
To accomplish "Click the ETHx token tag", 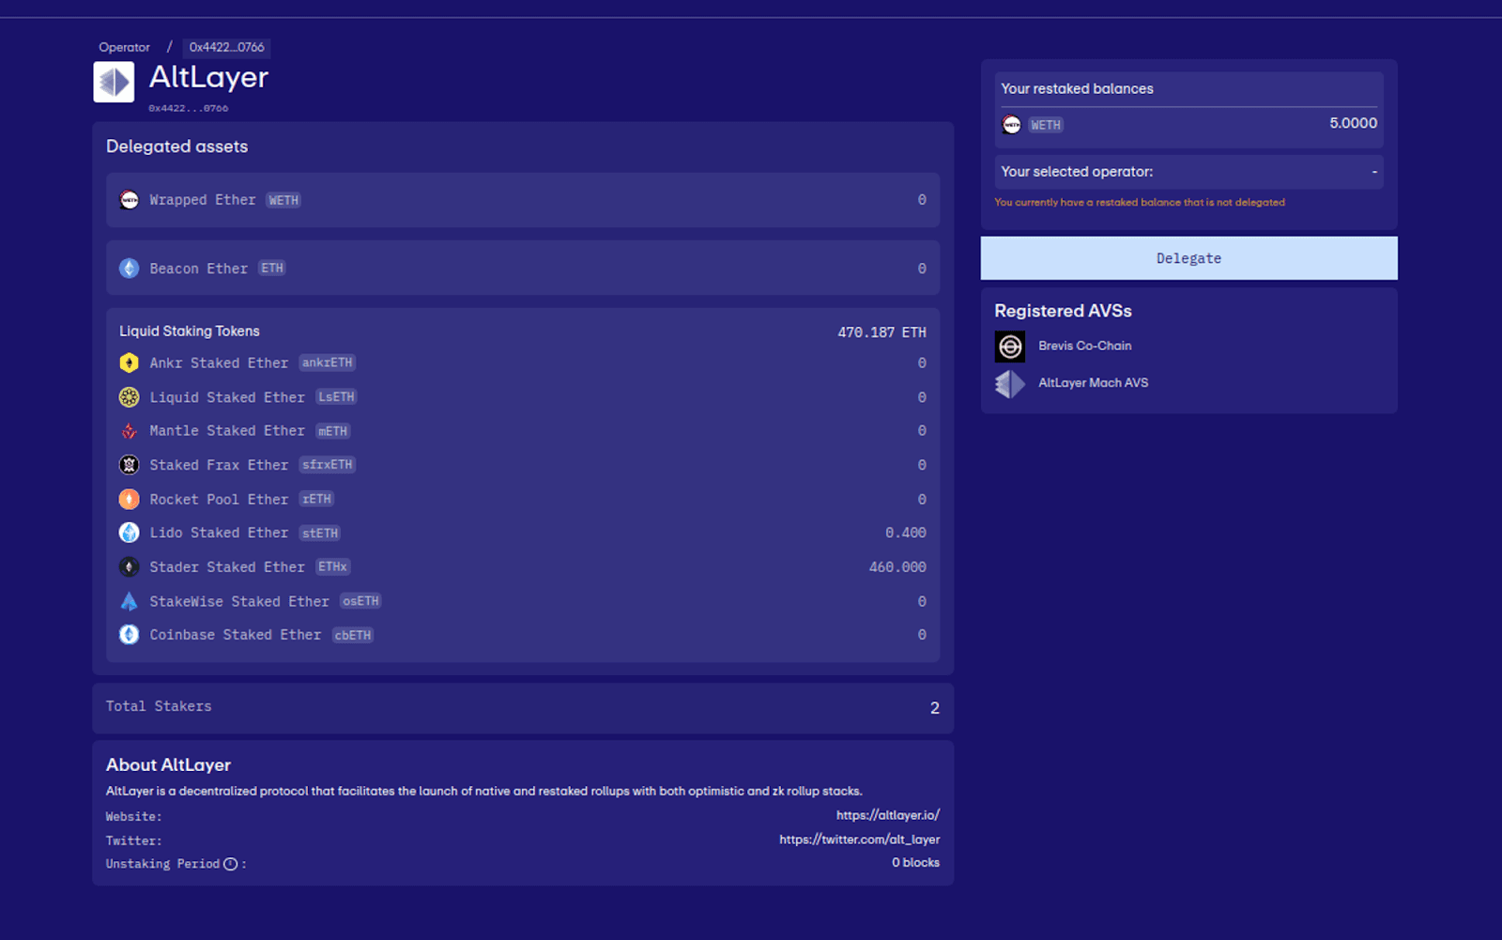I will tap(332, 566).
